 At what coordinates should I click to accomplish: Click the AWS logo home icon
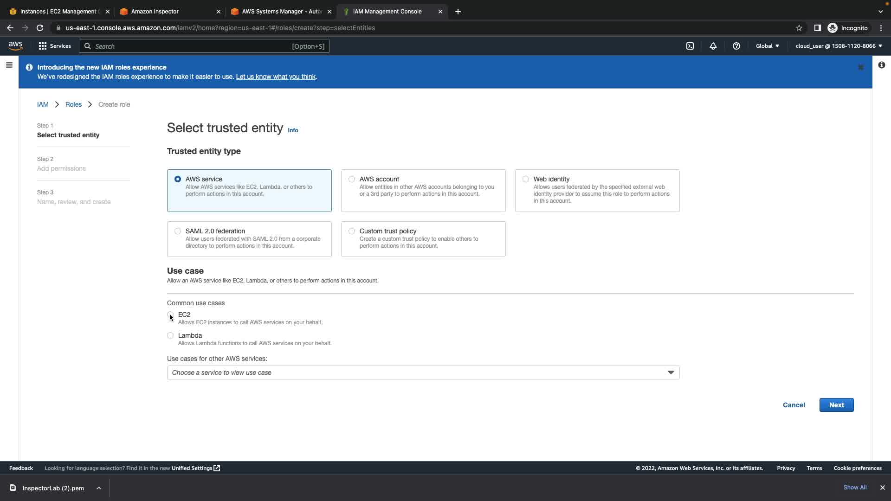pyautogui.click(x=15, y=45)
